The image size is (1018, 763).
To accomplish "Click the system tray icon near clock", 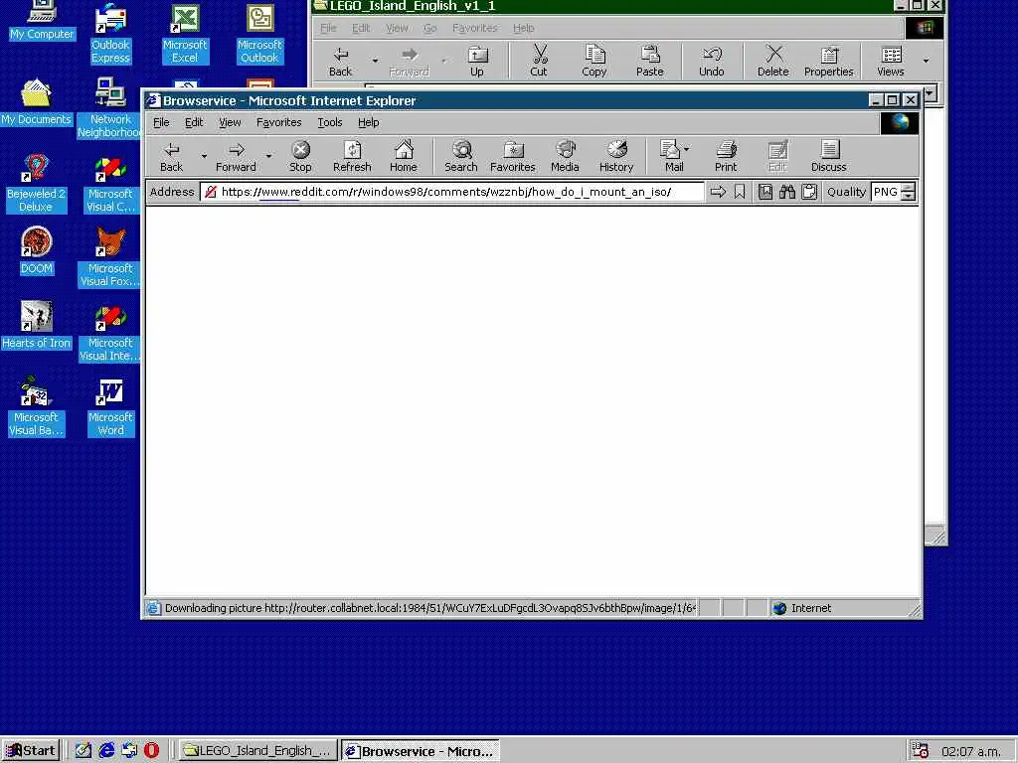I will tap(920, 750).
